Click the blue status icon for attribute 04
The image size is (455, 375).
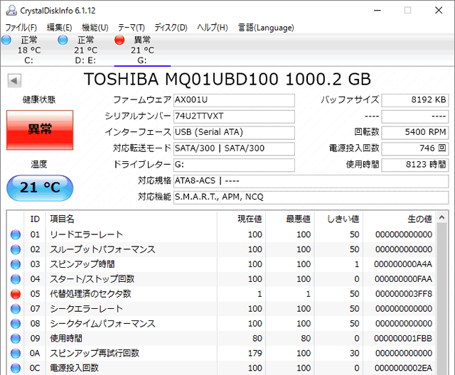16,279
